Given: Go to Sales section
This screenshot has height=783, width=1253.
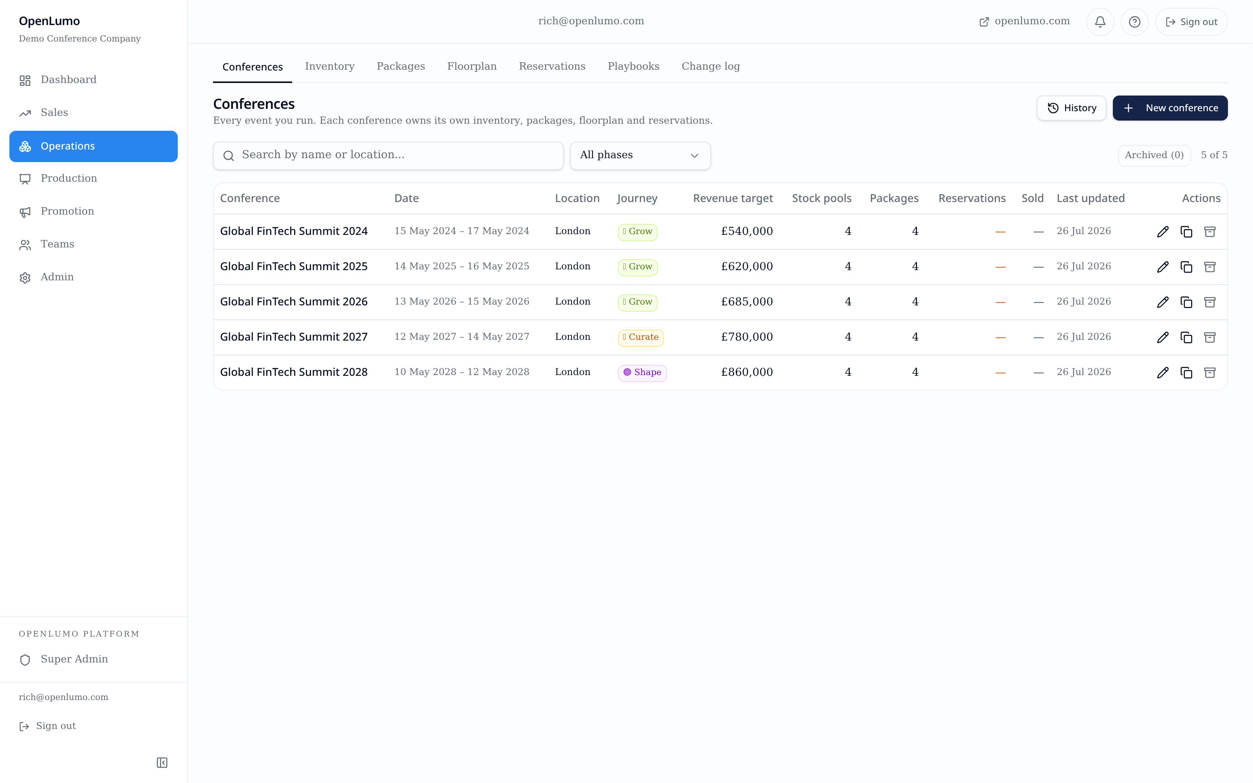Looking at the screenshot, I should pos(93,113).
